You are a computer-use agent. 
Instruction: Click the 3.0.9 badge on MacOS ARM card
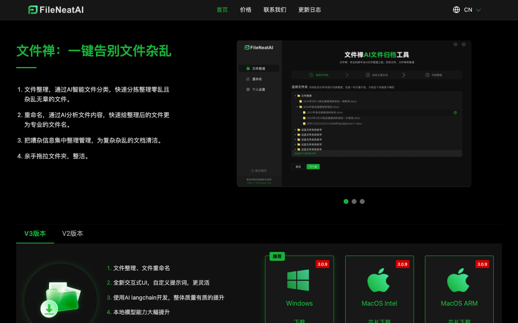tap(482, 264)
